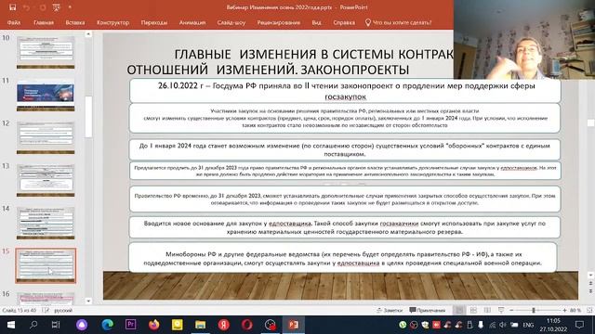
Task: Toggle the Заметки notes pane
Action: [390, 310]
